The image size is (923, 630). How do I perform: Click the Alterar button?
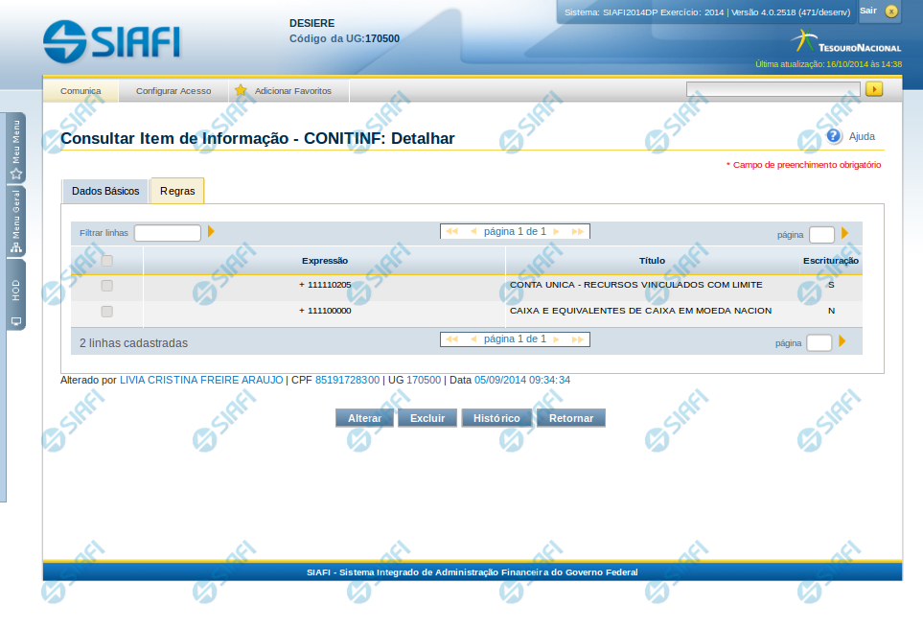(364, 418)
